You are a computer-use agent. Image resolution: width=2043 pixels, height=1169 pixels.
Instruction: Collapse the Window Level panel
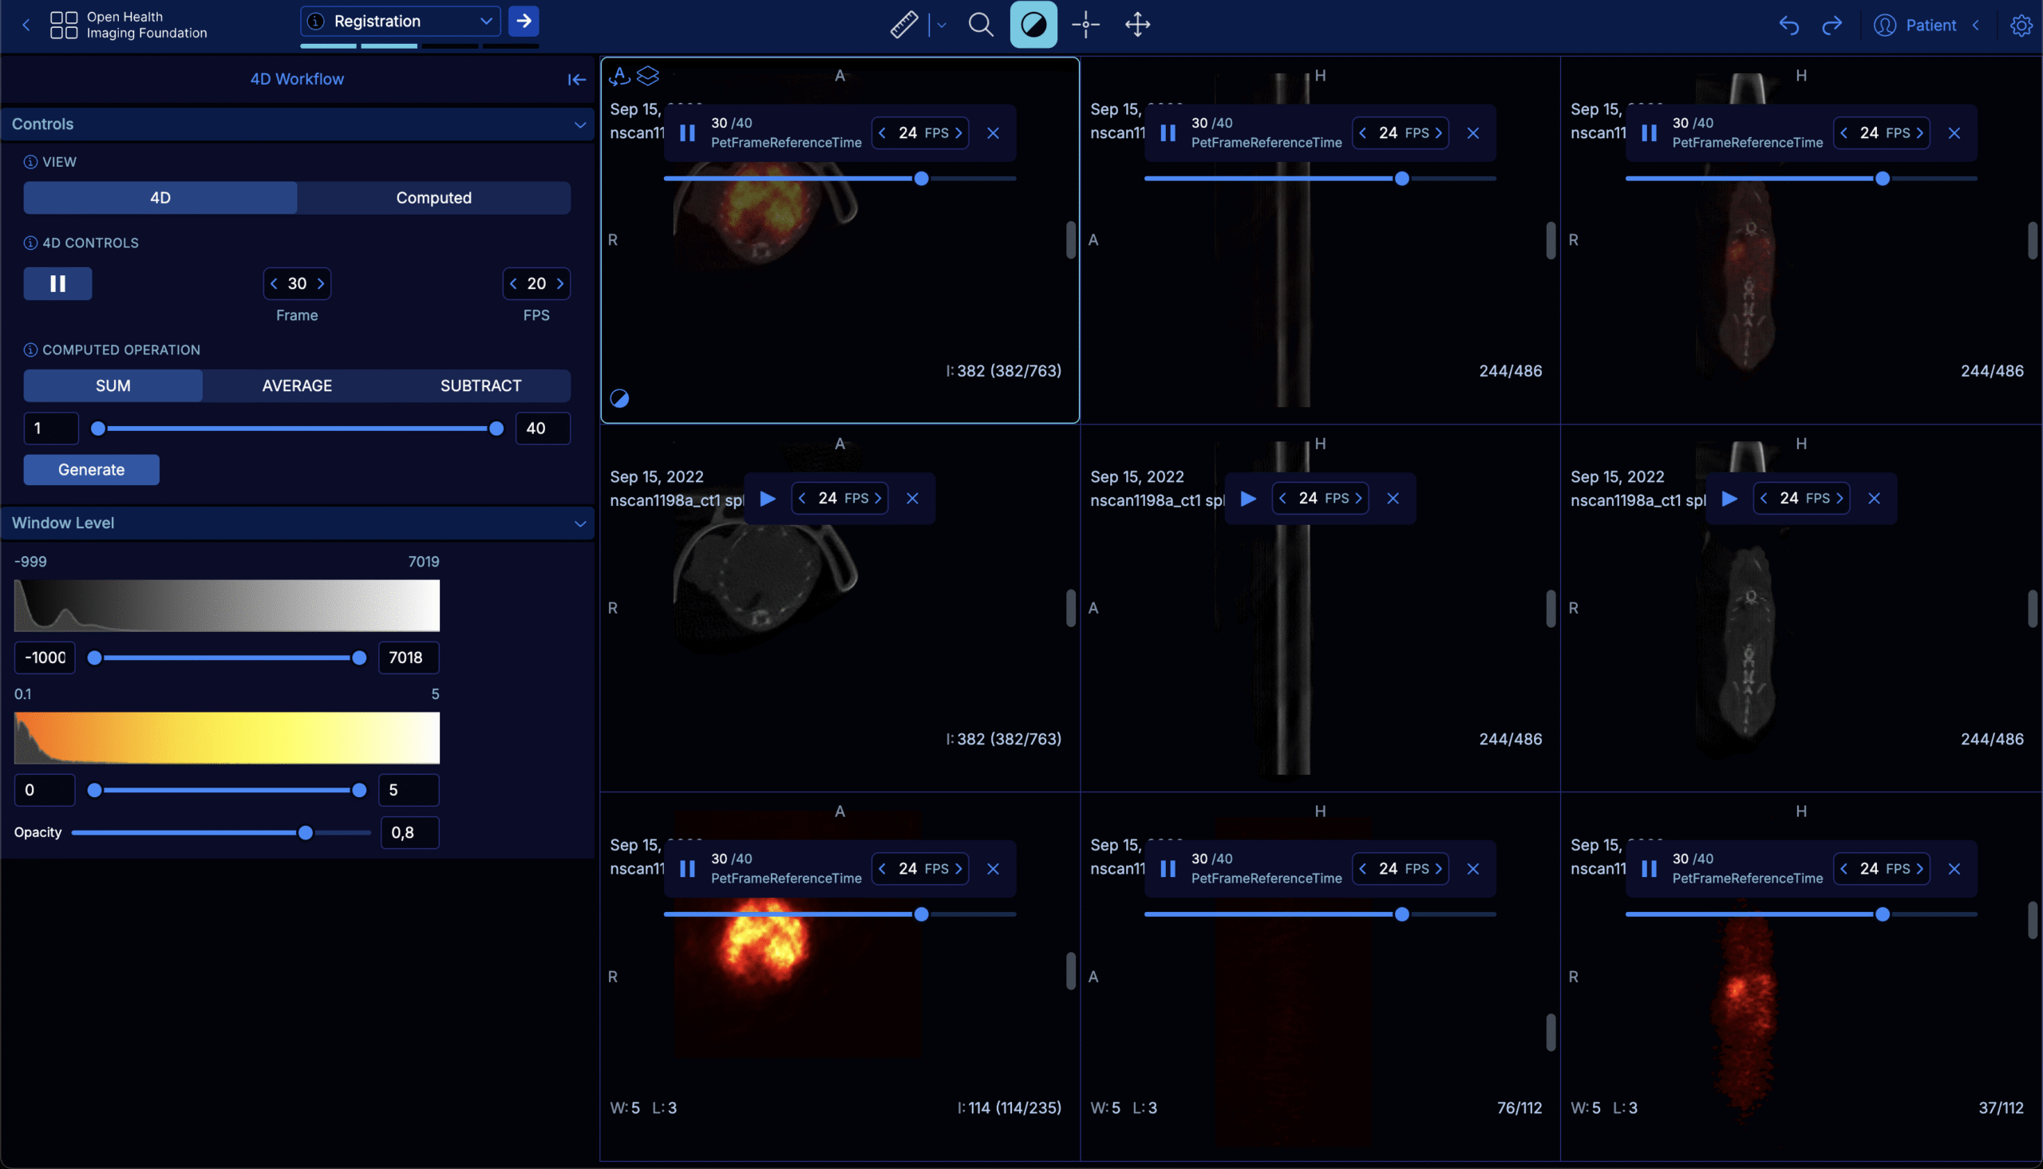coord(580,523)
